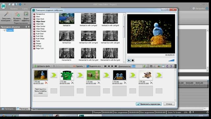The width and height of the screenshot is (211, 119).
Task: Click the Добавить файл toolbar button
Action: click(42, 66)
